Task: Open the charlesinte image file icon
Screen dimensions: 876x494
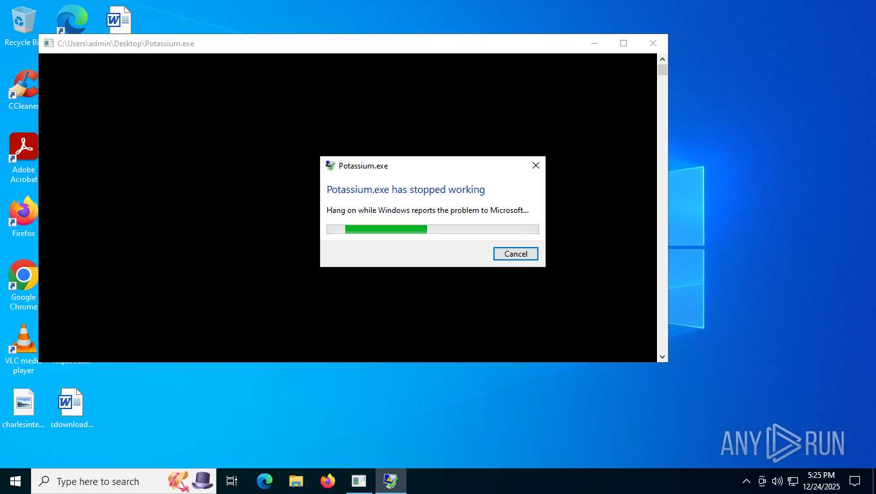Action: tap(23, 408)
